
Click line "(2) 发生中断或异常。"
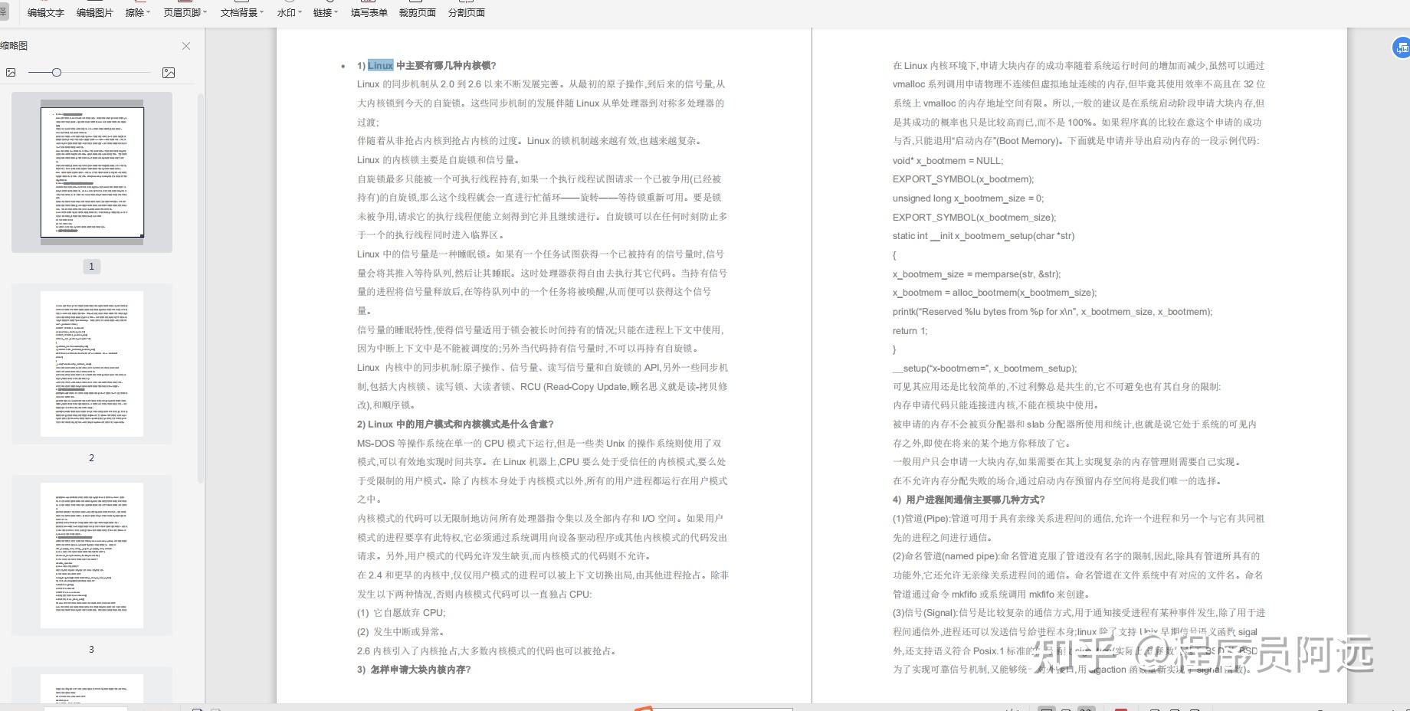click(402, 631)
